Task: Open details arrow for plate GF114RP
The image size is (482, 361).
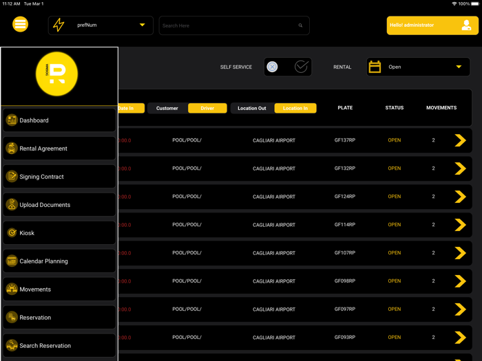Action: (x=460, y=225)
